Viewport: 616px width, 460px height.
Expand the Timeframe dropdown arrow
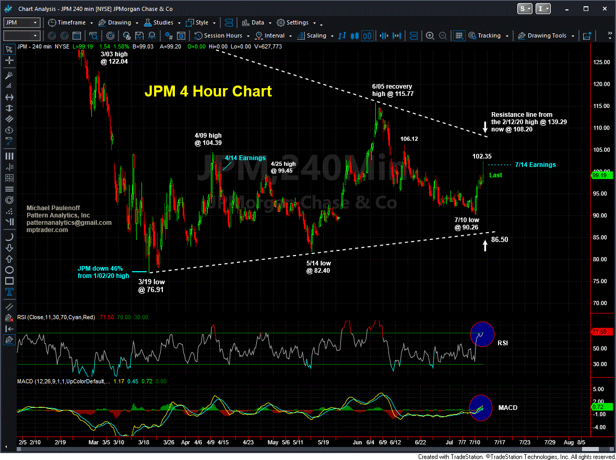pos(91,23)
